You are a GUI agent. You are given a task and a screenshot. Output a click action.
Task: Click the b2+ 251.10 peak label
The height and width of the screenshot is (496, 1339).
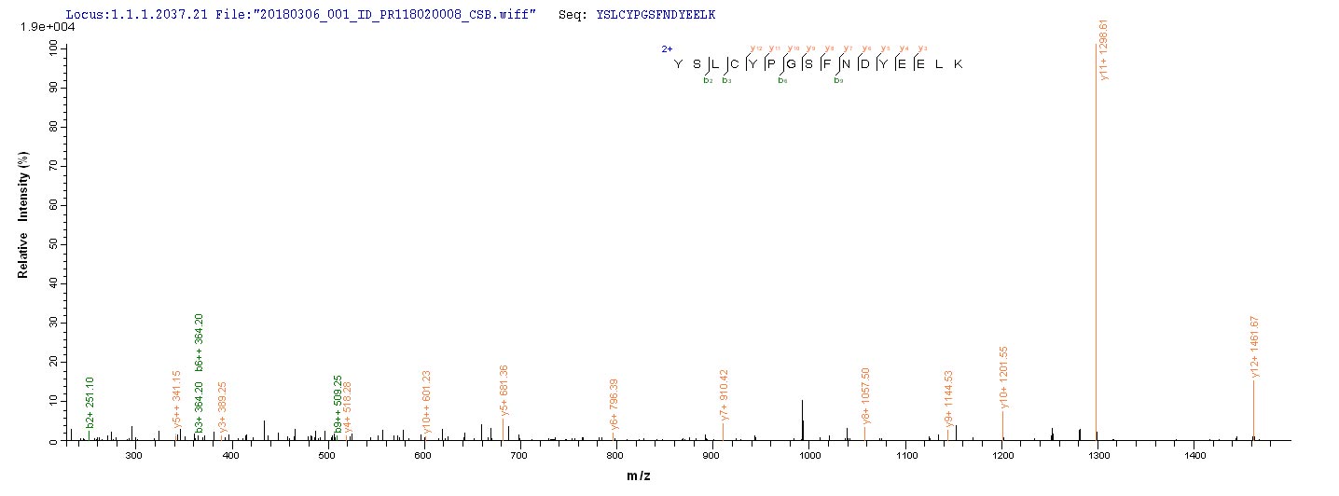(x=90, y=403)
